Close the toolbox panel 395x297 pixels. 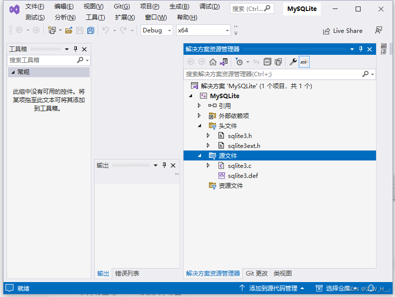tap(84, 49)
